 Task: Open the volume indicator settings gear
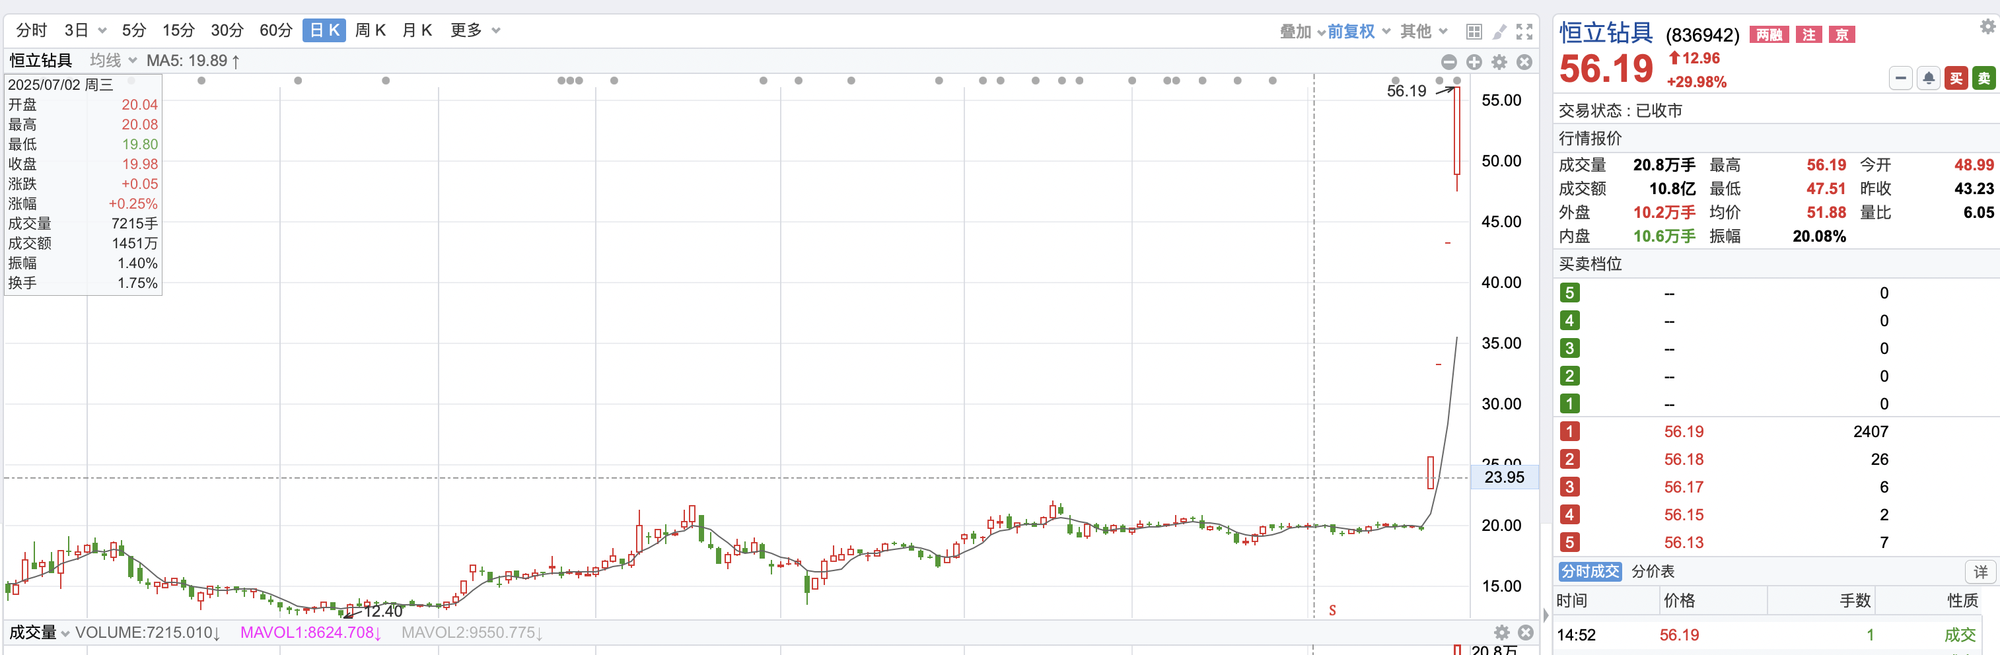click(1501, 633)
